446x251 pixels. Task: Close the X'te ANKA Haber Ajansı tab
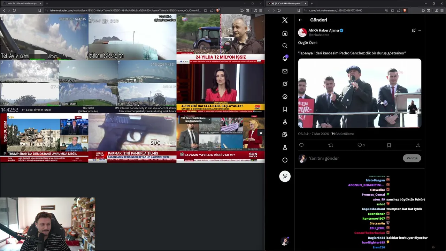coord(305,3)
